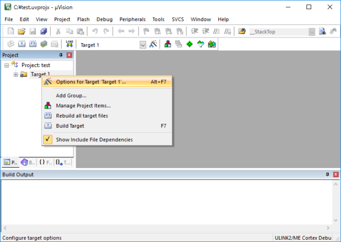Viewport: 341px width, 242px height.
Task: Pin the Build Output panel
Action: (327, 174)
